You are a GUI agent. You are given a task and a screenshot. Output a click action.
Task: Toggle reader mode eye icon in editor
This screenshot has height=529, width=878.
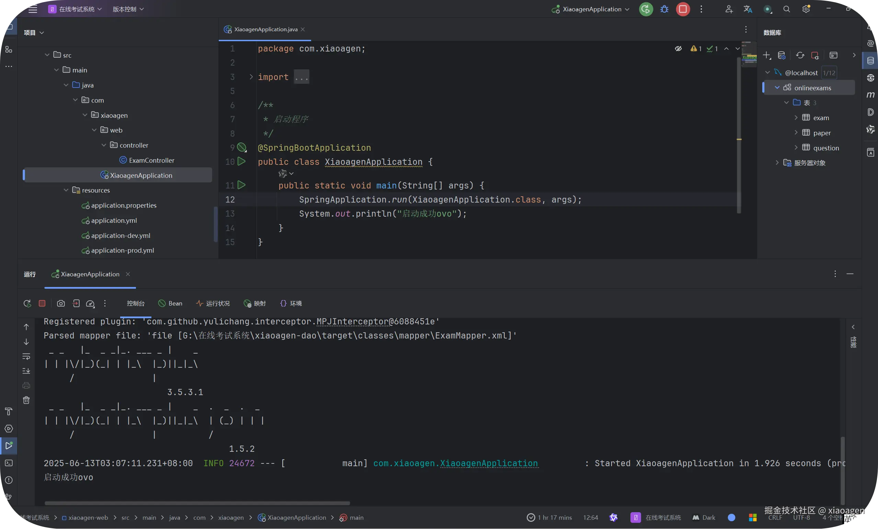678,48
